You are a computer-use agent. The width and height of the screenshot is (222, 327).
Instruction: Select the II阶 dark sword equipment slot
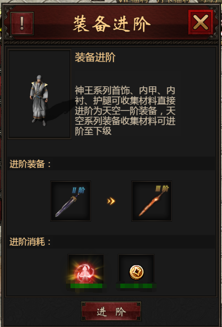click(x=71, y=201)
